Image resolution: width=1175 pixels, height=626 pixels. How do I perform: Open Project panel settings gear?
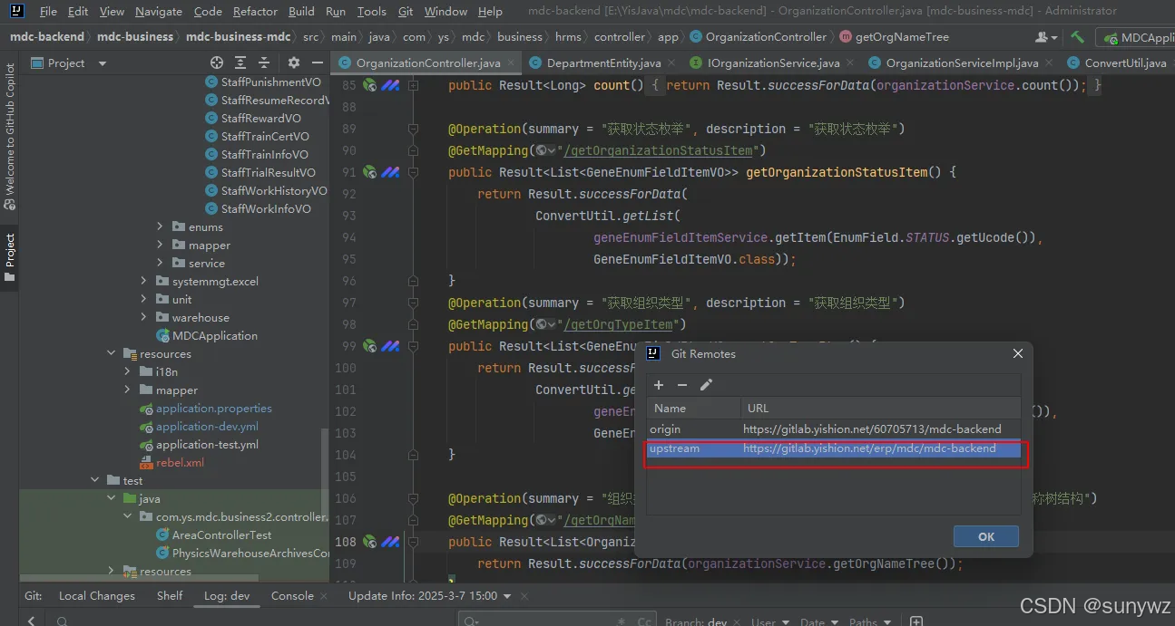pos(293,63)
